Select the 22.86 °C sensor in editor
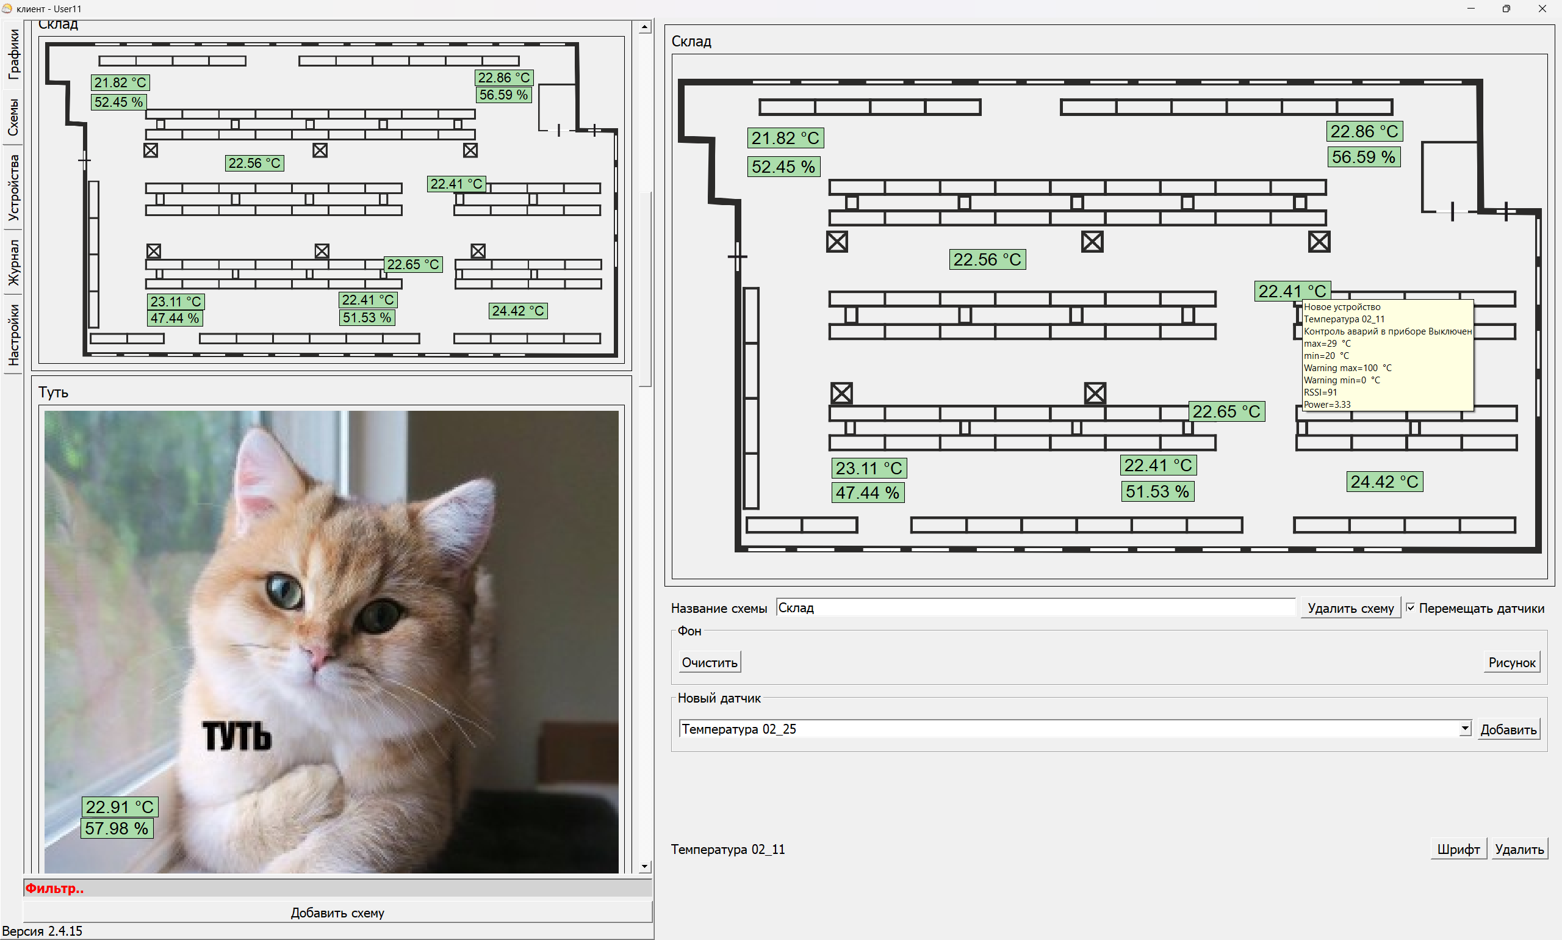 [x=1364, y=131]
